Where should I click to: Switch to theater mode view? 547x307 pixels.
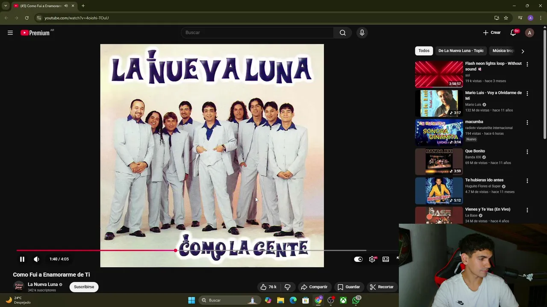point(385,259)
